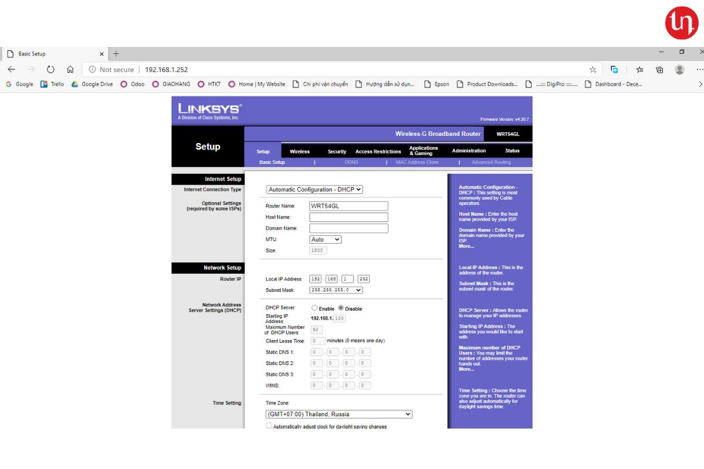Open the Product Downloads bookmark
This screenshot has width=704, height=469.
(487, 84)
